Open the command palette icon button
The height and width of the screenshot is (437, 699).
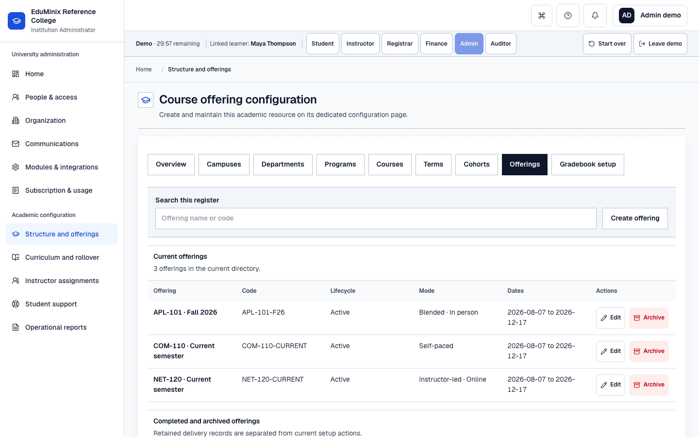coord(542,16)
